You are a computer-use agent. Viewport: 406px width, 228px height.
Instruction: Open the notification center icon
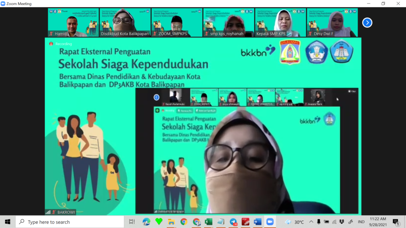click(396, 222)
